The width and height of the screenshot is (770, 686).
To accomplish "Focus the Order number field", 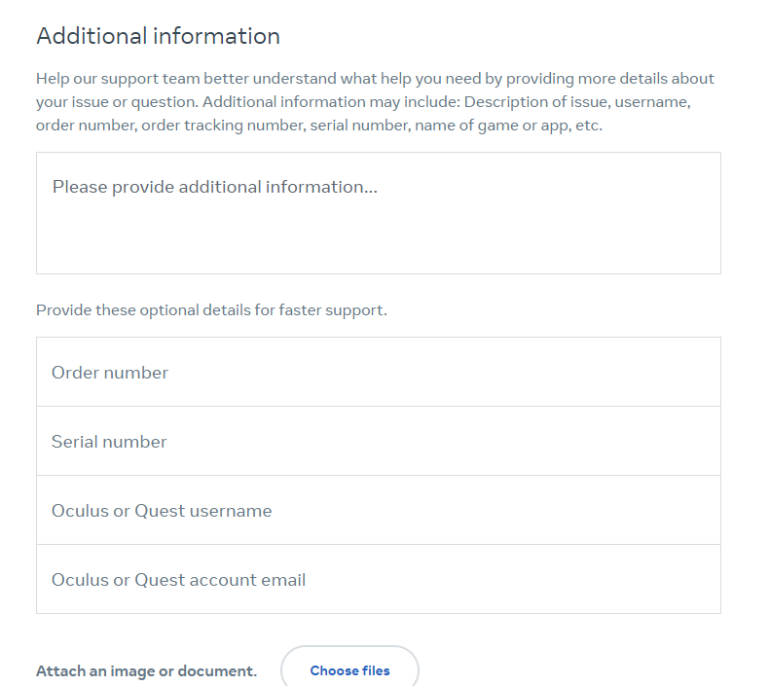I will point(378,372).
